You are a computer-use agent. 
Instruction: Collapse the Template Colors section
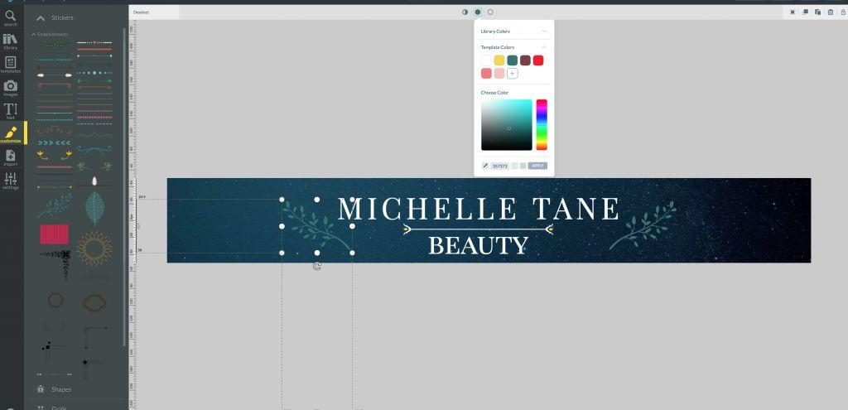point(544,47)
